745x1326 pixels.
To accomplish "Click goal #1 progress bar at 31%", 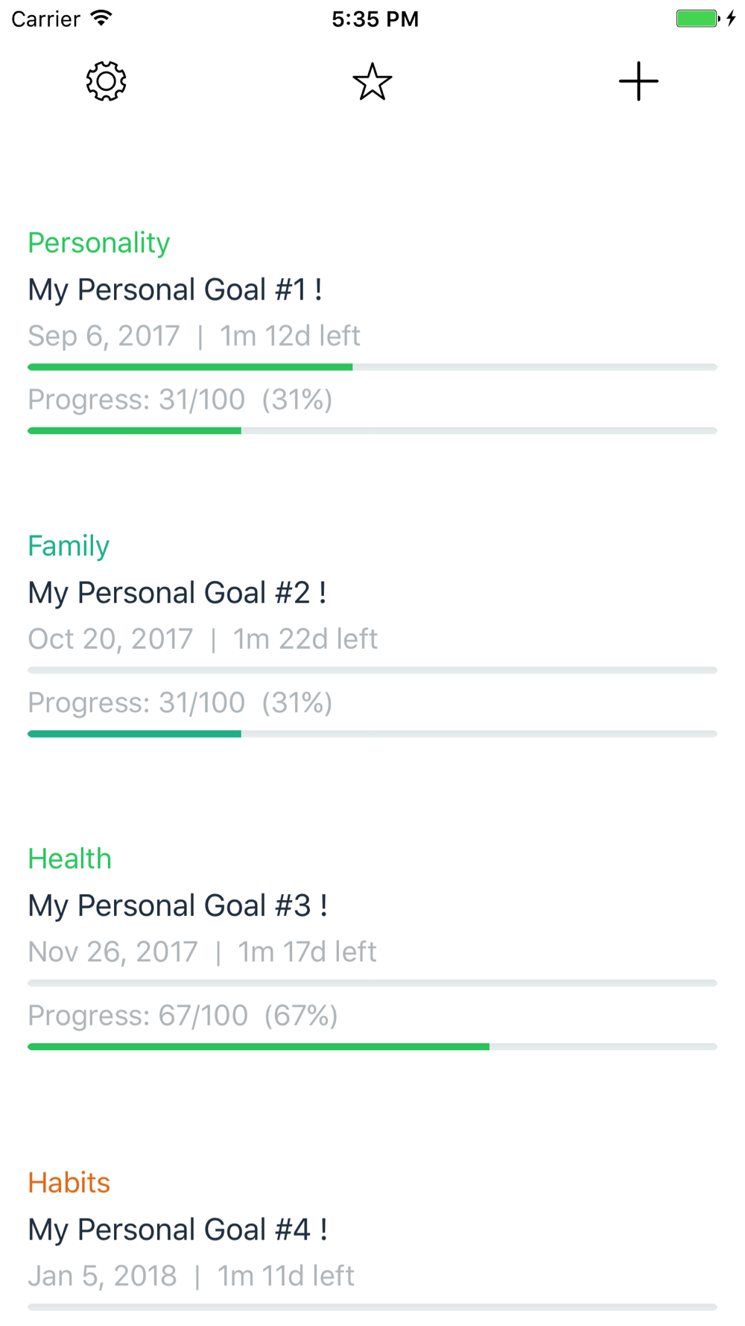I will pos(372,430).
